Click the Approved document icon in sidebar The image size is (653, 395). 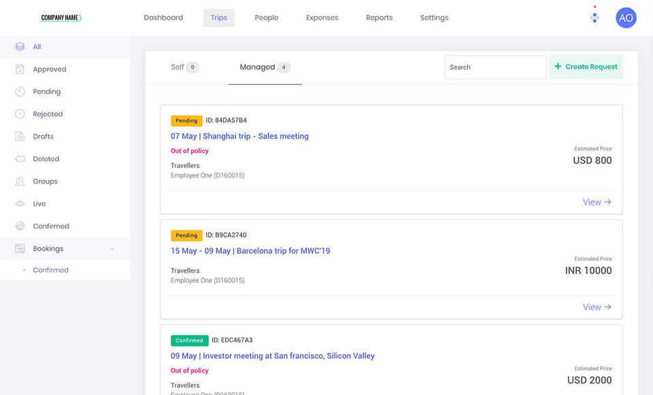(x=20, y=69)
